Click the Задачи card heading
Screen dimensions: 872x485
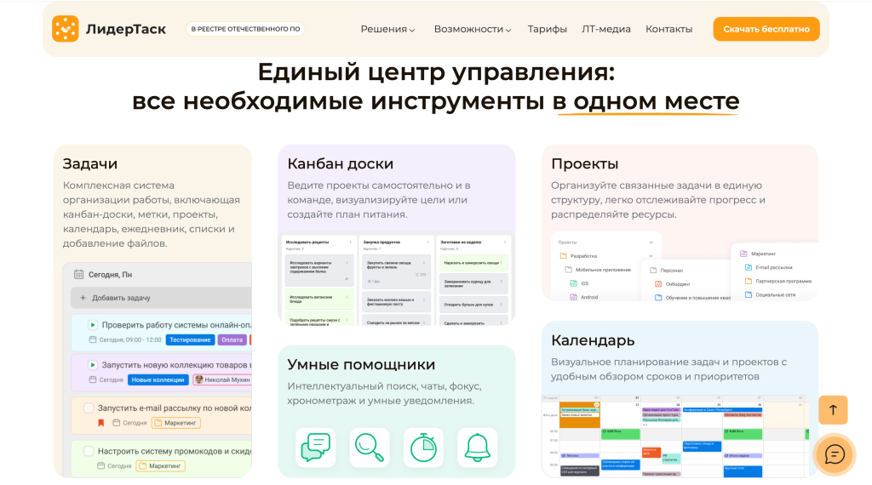tap(90, 164)
